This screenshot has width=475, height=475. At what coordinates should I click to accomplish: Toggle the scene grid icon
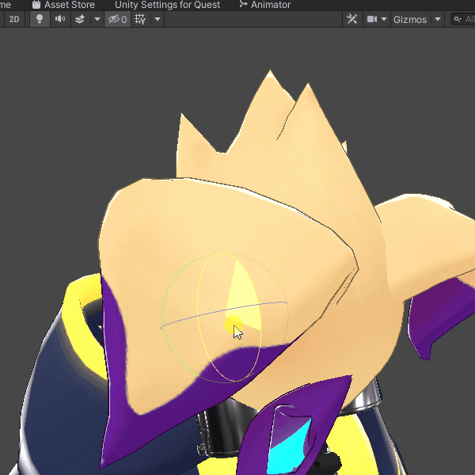(x=140, y=19)
